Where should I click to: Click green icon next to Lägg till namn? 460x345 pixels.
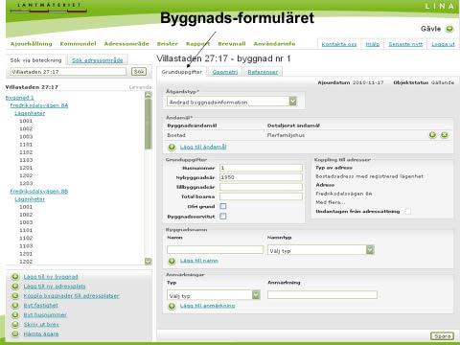(172, 261)
